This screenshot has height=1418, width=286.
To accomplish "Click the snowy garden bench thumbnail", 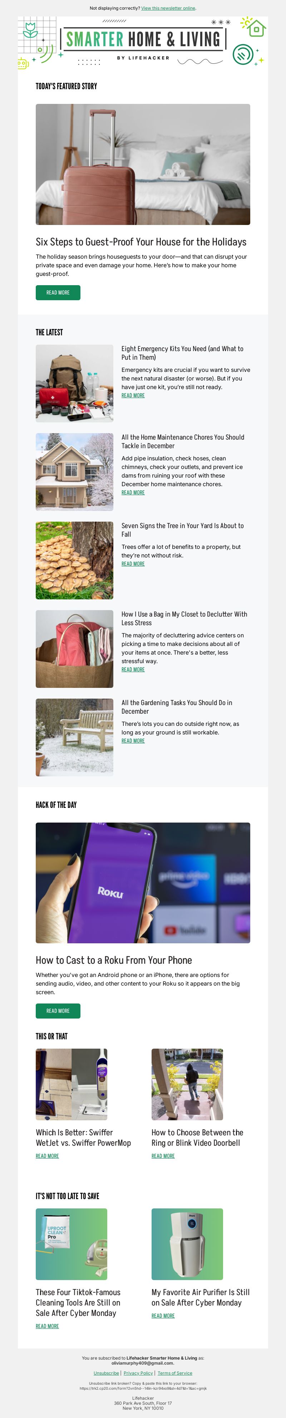I will pos(75,737).
